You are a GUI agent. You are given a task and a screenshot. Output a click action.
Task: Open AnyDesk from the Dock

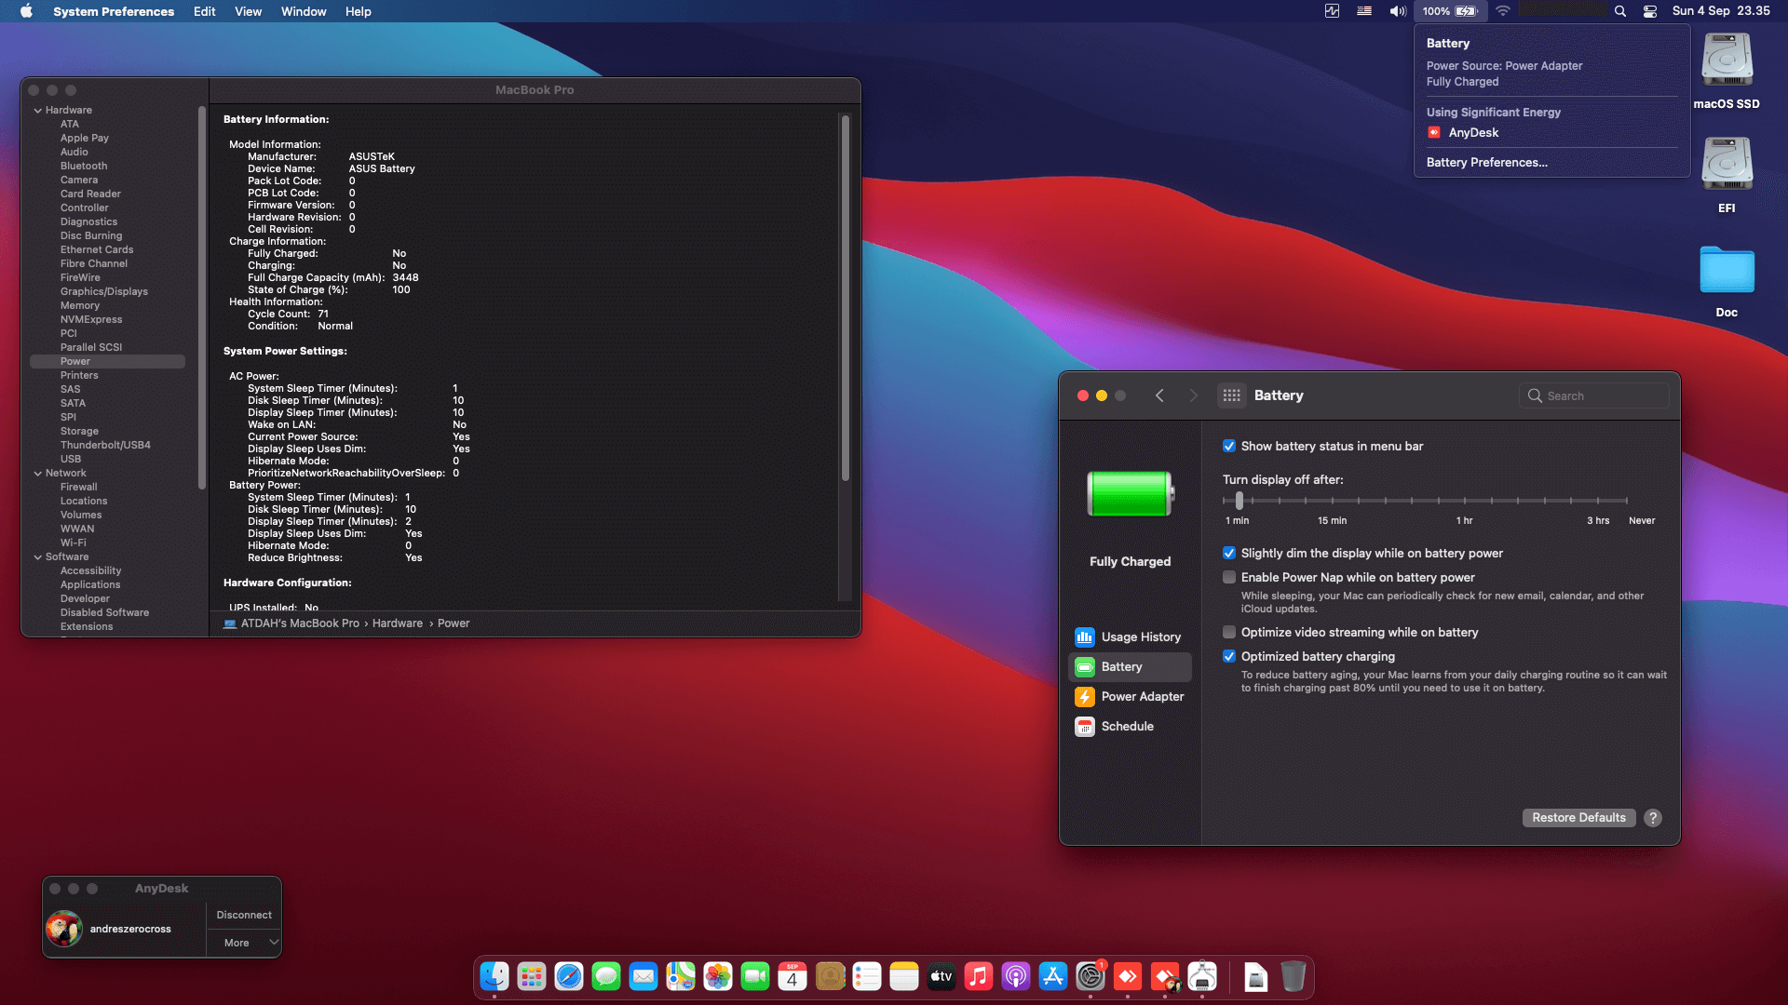point(1128,977)
